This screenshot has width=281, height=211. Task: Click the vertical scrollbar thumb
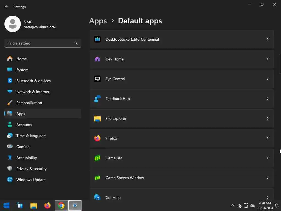(280, 63)
